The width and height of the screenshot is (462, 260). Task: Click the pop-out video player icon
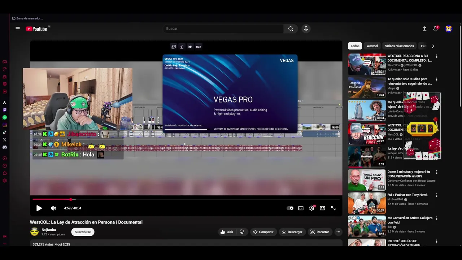pyautogui.click(x=174, y=47)
